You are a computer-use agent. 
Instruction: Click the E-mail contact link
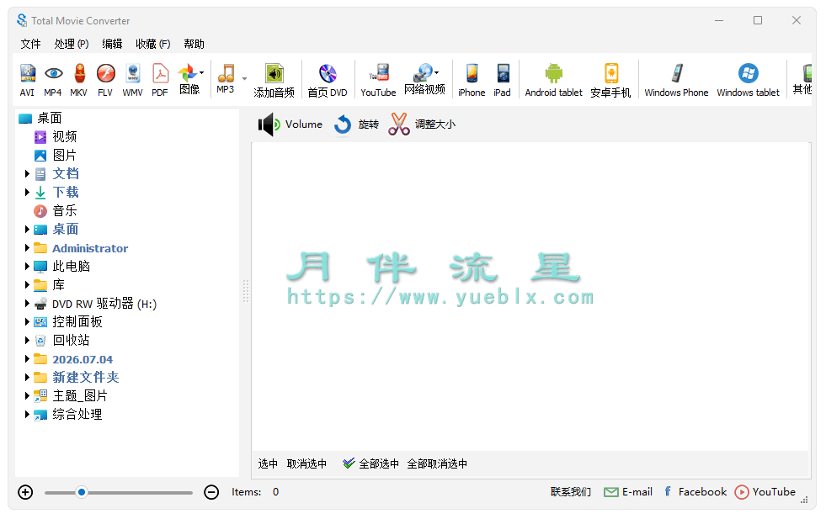628,492
